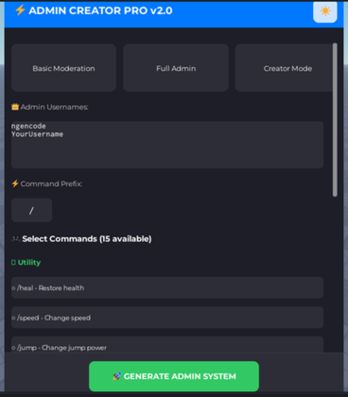
Task: Click the 'ngencode' username line
Action: pos(28,126)
